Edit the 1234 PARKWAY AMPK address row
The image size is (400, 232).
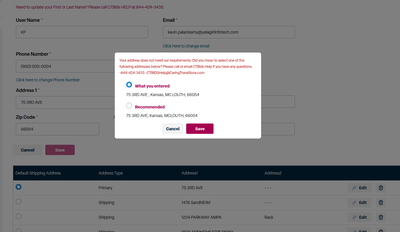359,217
